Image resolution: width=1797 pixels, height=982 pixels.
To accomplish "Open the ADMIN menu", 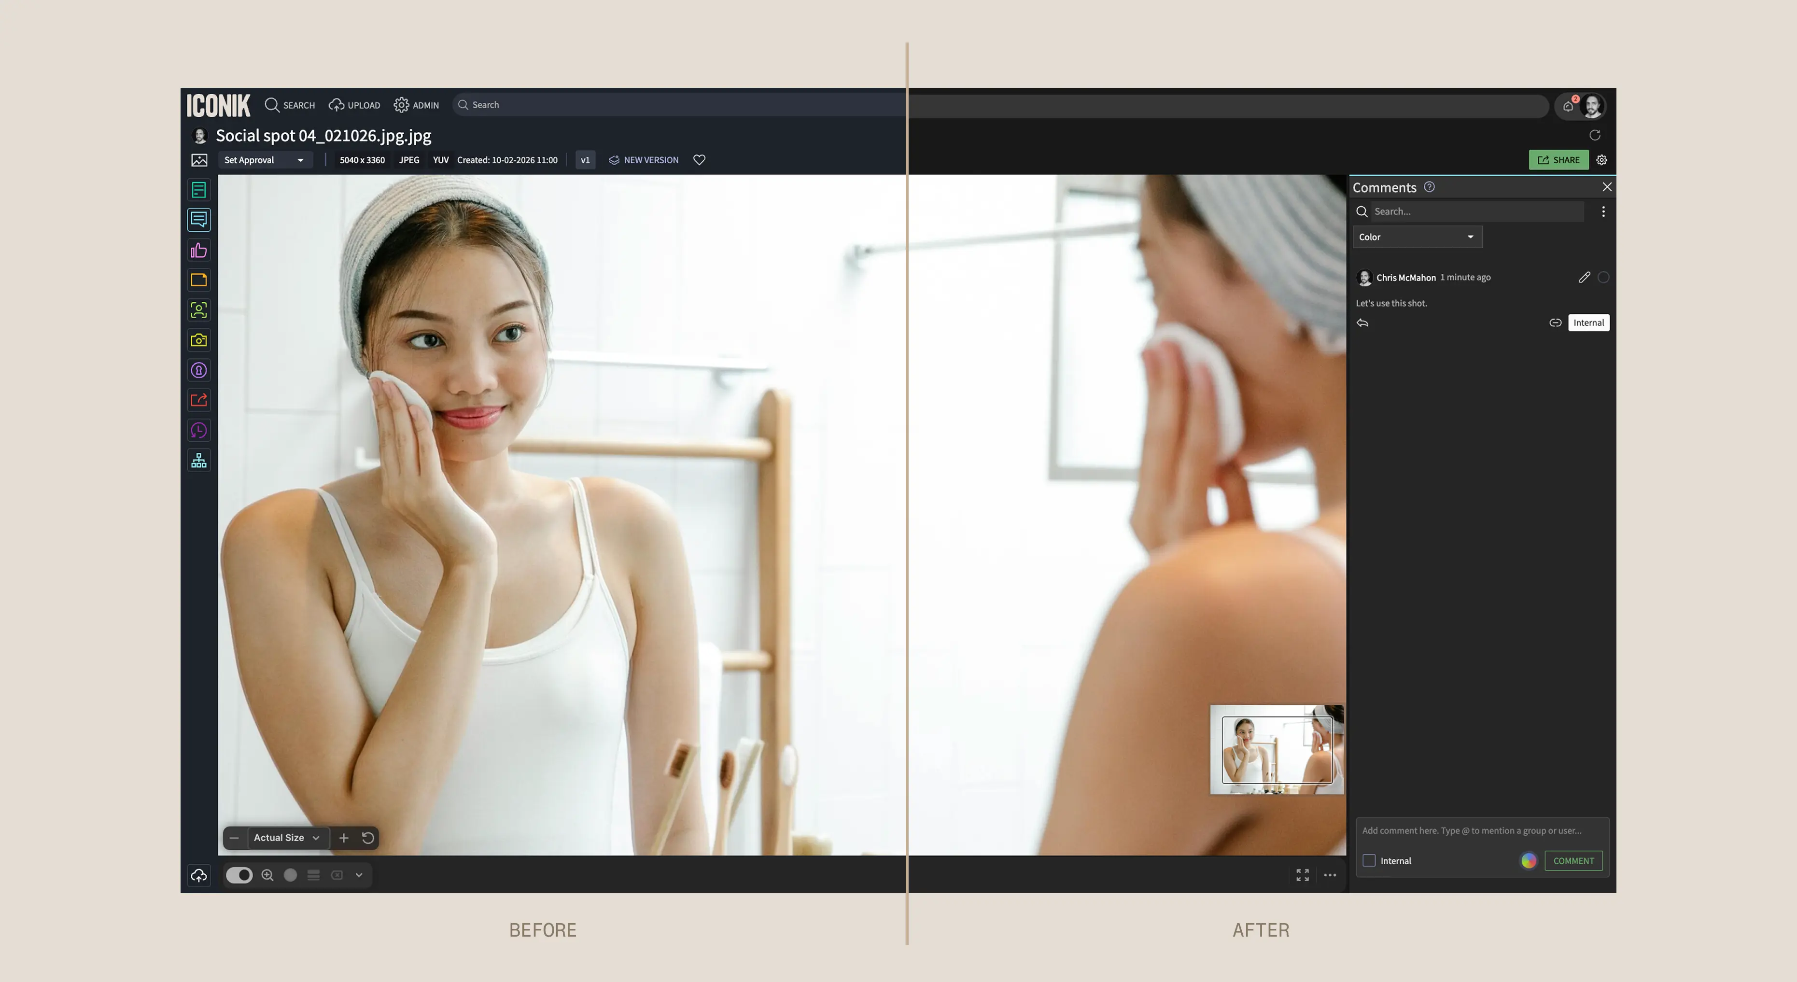I will pyautogui.click(x=417, y=105).
